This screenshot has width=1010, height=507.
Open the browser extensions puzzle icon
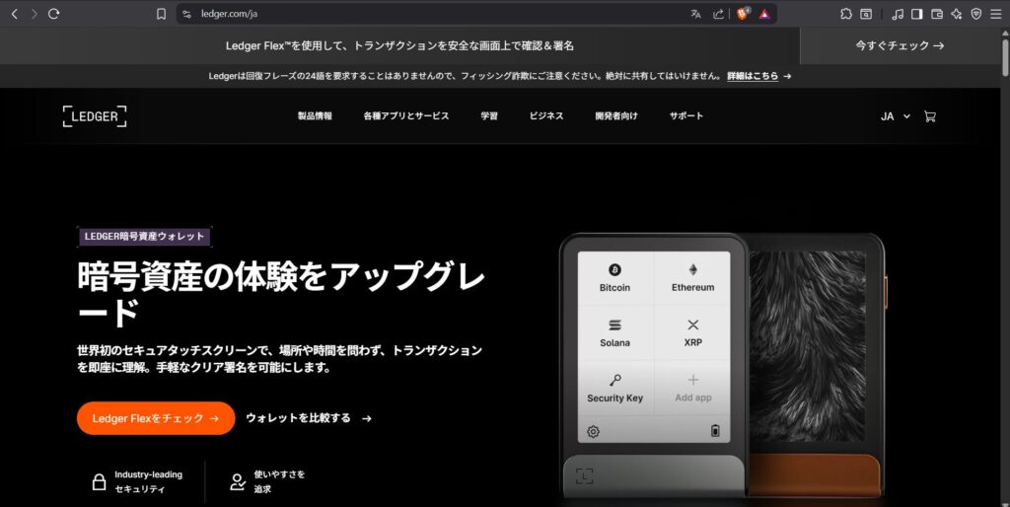[846, 14]
